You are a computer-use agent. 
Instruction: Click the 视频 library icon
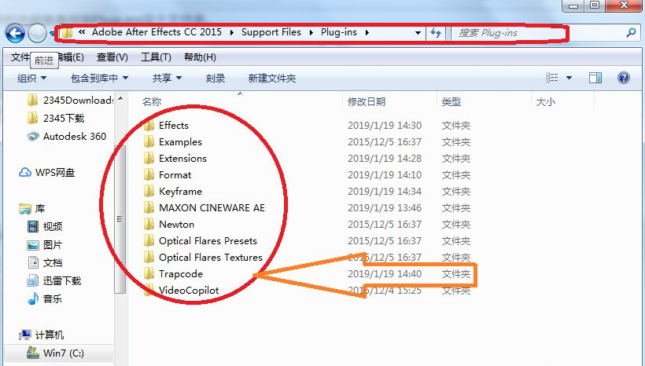32,226
